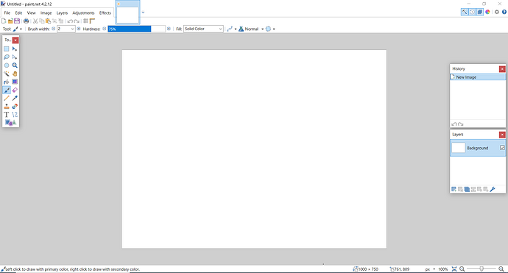Toggle rulers display
Image resolution: width=508 pixels, height=273 pixels.
(92, 21)
